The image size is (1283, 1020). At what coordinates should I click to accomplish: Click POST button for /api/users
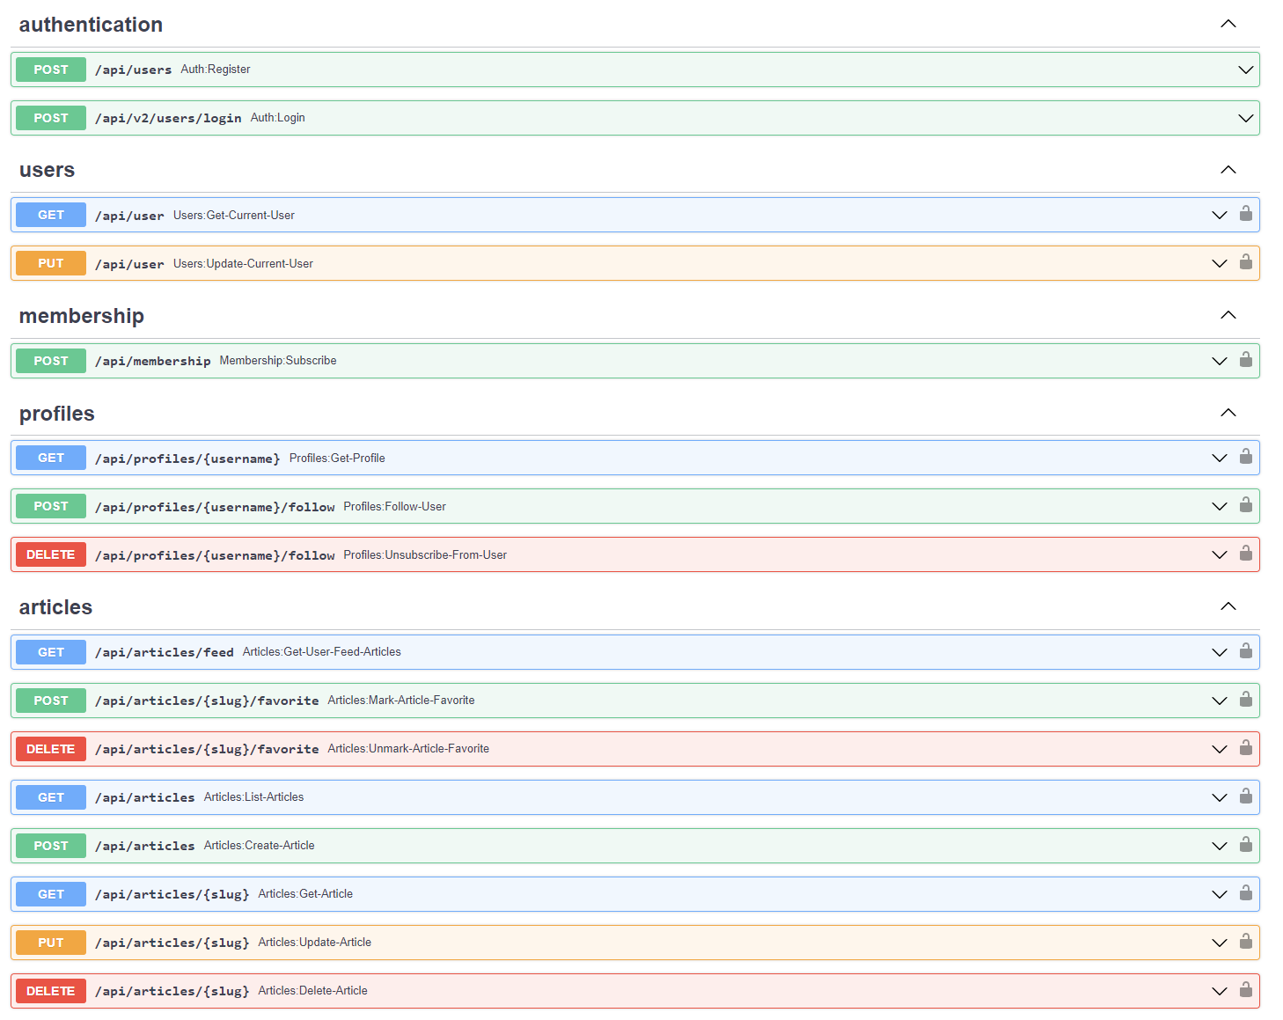point(51,70)
